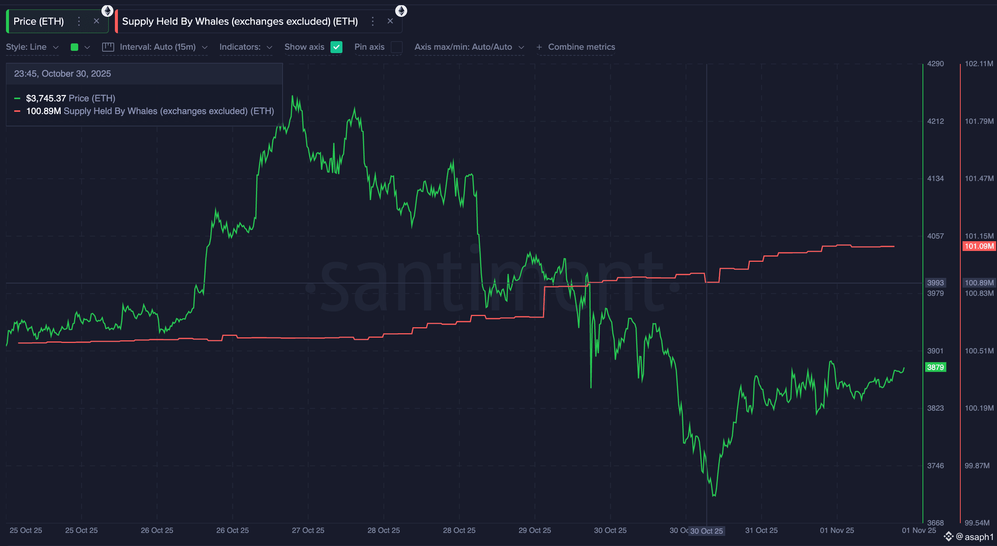The height and width of the screenshot is (546, 997).
Task: Open Price (ETH) three-dot options menu
Action: tap(79, 21)
